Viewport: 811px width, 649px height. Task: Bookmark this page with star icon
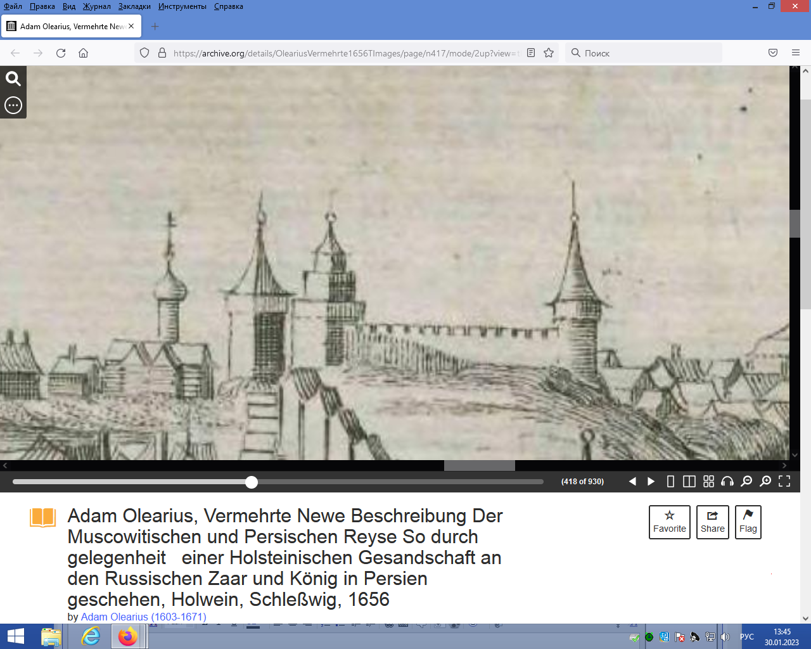tap(549, 53)
